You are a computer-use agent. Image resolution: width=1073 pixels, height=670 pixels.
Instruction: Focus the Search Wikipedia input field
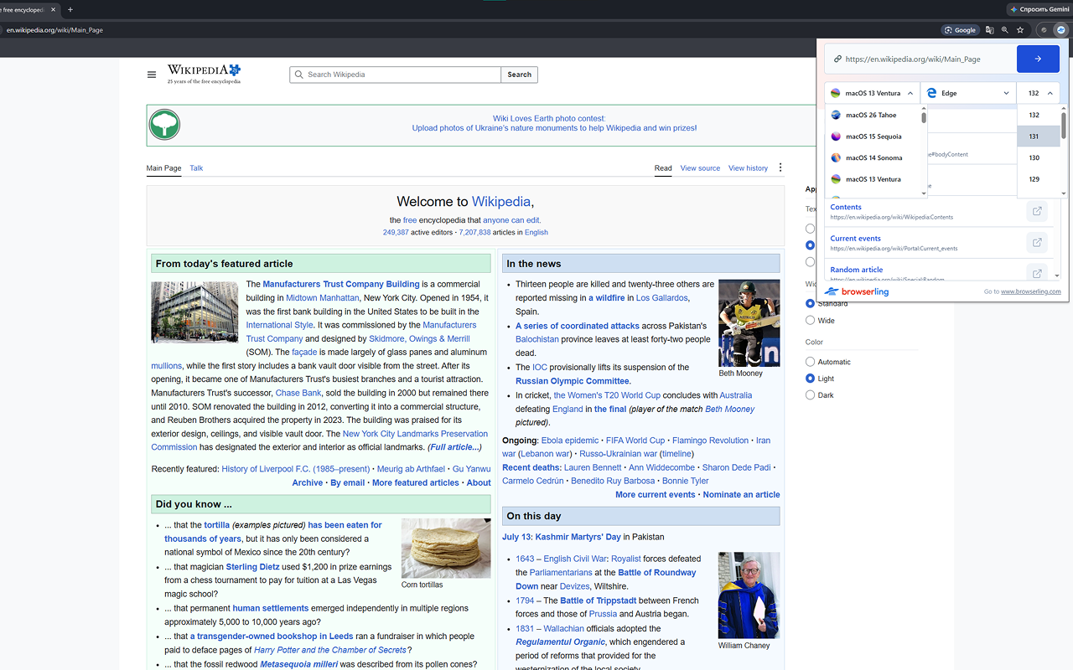396,75
